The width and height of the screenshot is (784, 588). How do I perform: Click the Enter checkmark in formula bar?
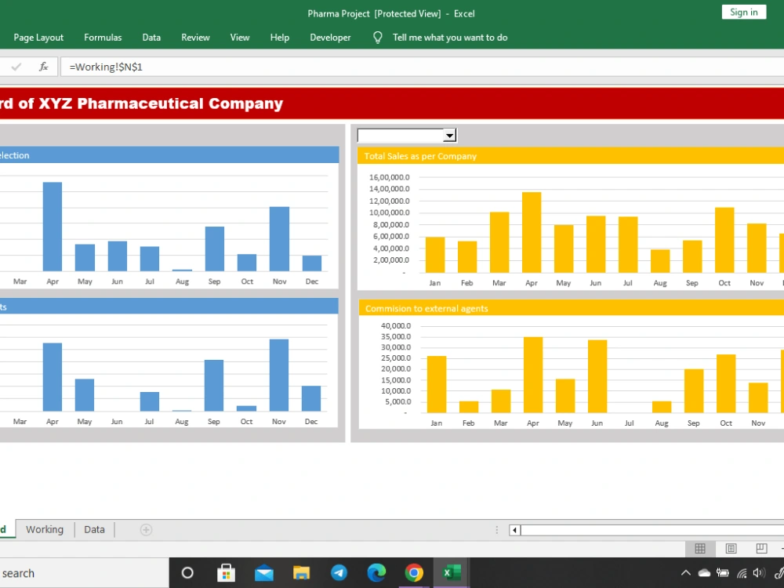(x=16, y=67)
